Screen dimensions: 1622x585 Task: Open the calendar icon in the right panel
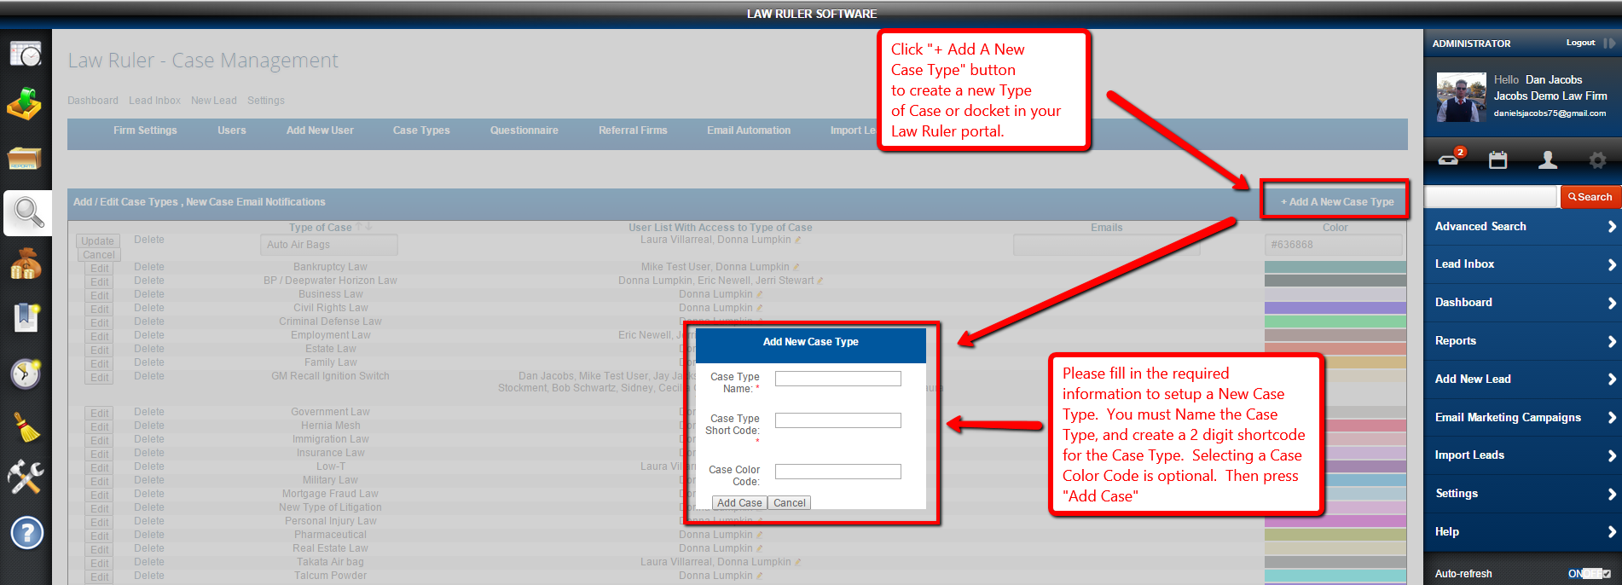tap(1498, 159)
